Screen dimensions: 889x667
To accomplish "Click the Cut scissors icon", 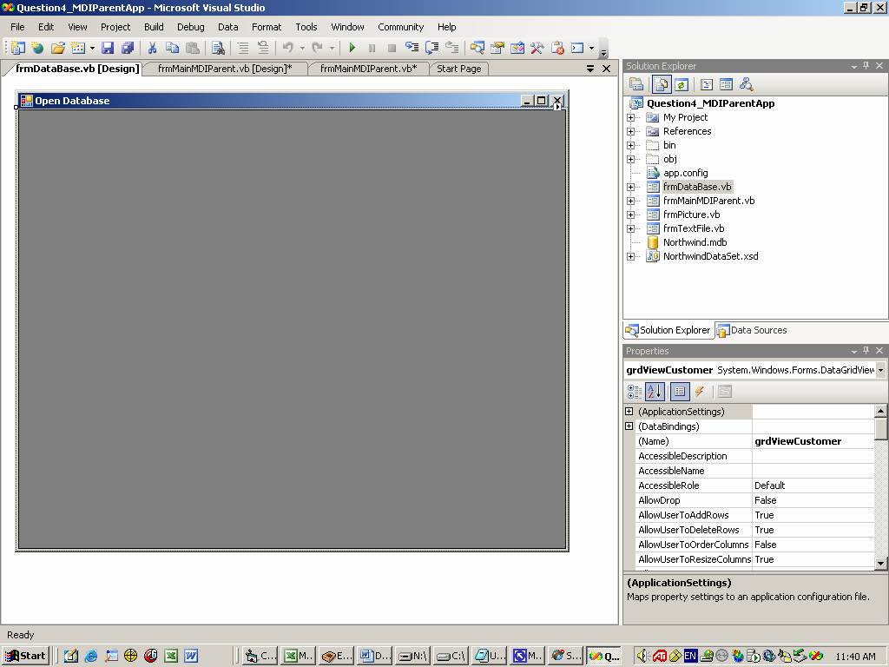I will (152, 49).
